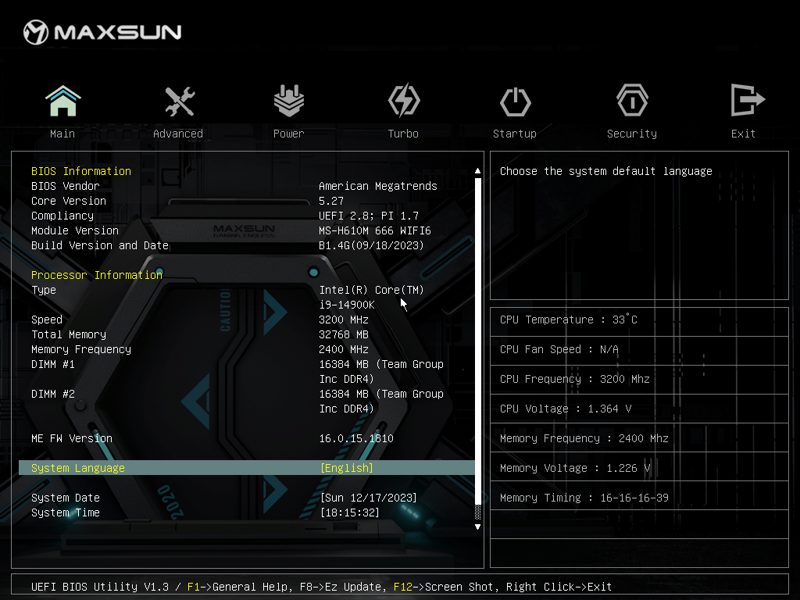The height and width of the screenshot is (600, 800).
Task: Click the Memory Frequency label in list
Action: (x=81, y=349)
